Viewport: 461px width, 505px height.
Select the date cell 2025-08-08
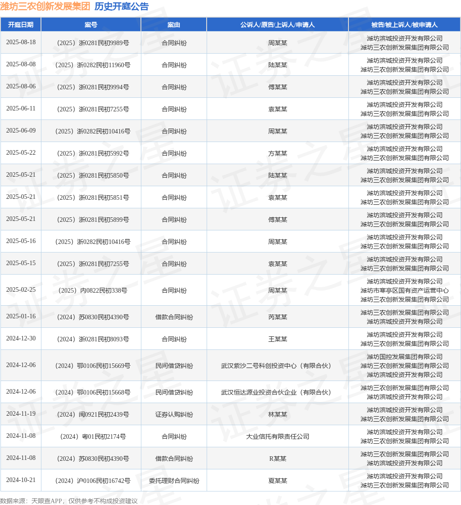21,64
